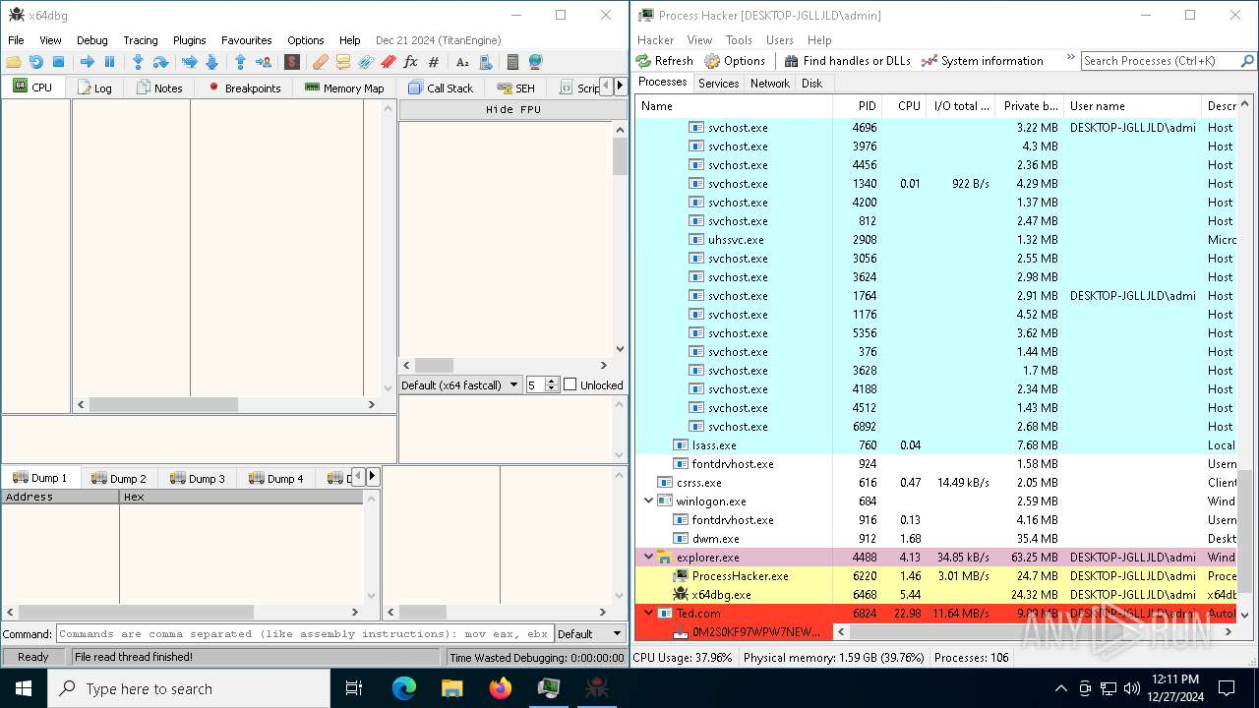The image size is (1259, 708).
Task: Open the Bookmarks red icon in x64dbg
Action: 388,62
